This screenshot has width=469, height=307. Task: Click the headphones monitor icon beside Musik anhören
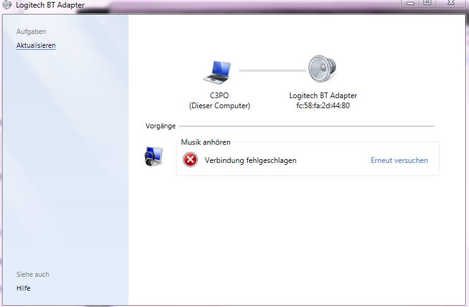coord(154,156)
